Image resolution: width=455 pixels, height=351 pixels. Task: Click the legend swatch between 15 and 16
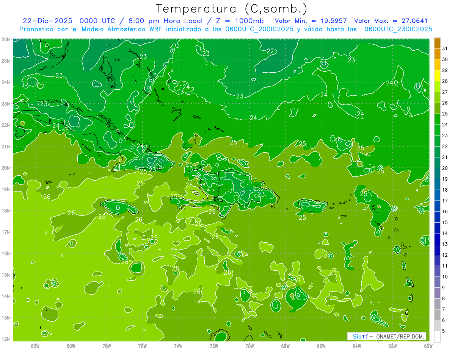[437, 217]
